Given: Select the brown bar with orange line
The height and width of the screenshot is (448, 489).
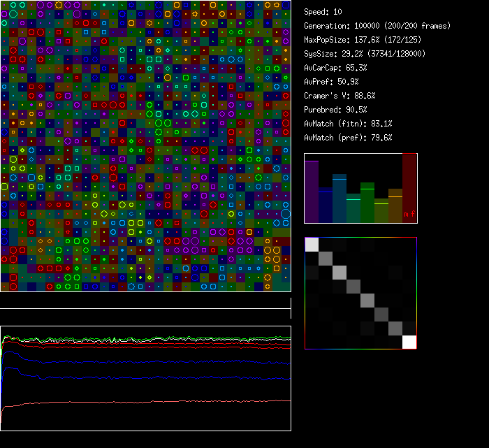Looking at the screenshot, I should click(395, 206).
